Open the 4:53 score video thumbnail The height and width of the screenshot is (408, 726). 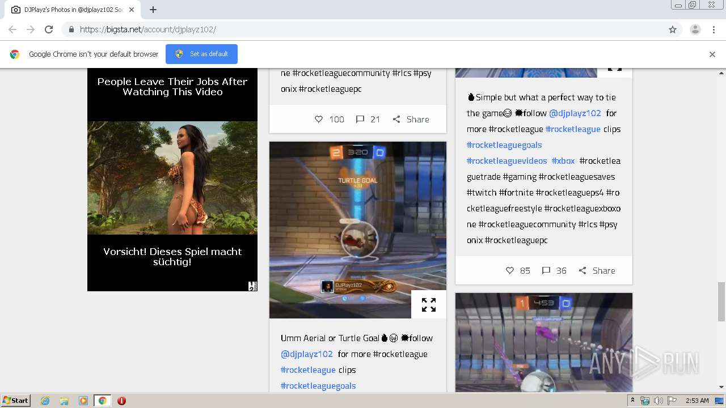tap(544, 342)
